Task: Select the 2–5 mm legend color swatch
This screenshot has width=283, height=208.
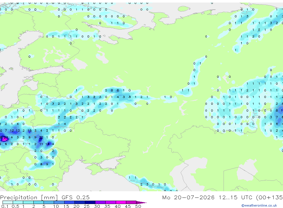Action: click(38, 202)
